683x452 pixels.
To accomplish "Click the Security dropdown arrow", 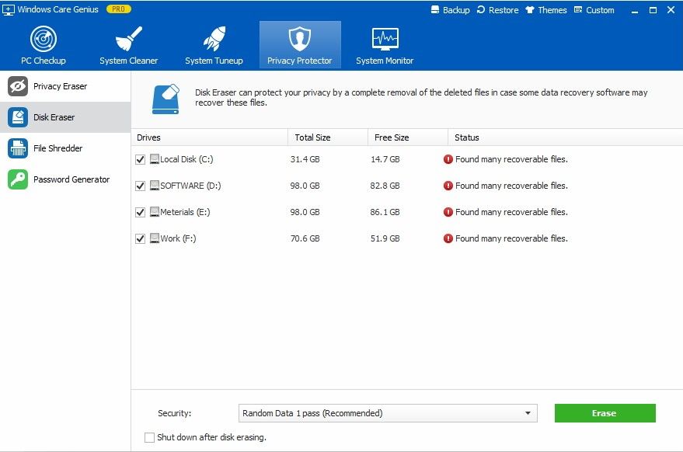I will [528, 413].
